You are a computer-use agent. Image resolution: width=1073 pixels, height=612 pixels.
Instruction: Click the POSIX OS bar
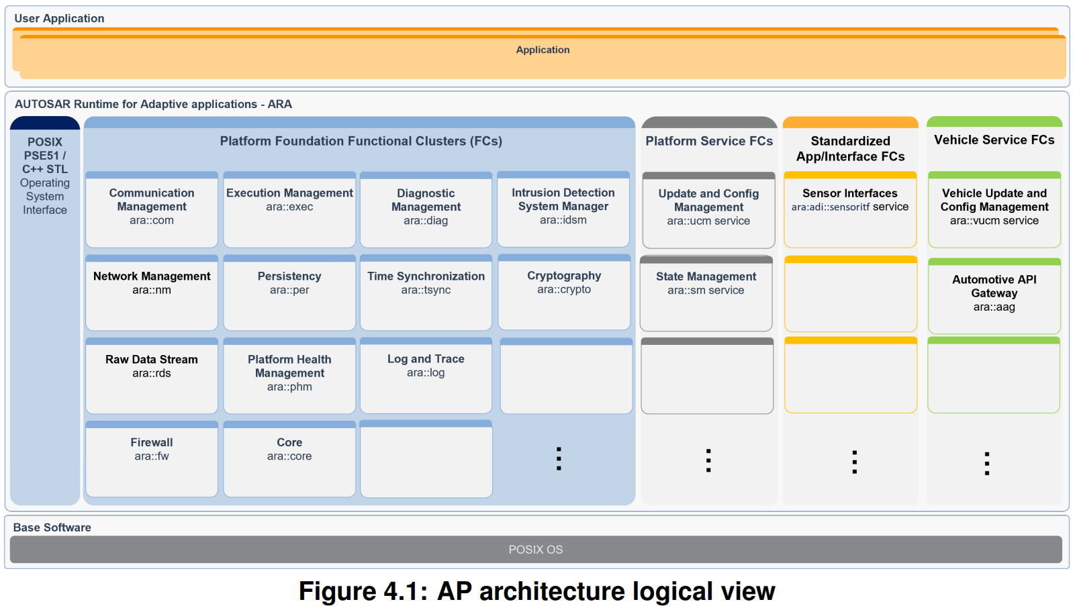pyautogui.click(x=536, y=550)
